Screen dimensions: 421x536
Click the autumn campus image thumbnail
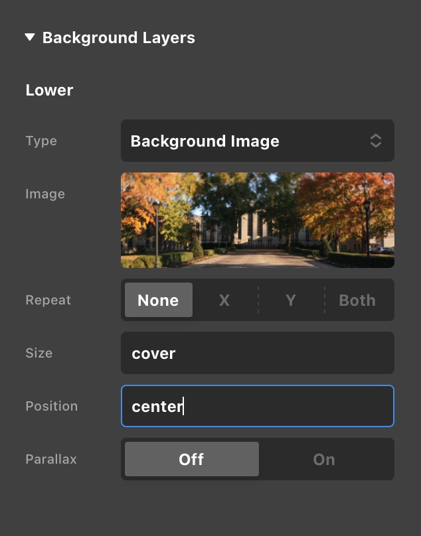tap(258, 220)
